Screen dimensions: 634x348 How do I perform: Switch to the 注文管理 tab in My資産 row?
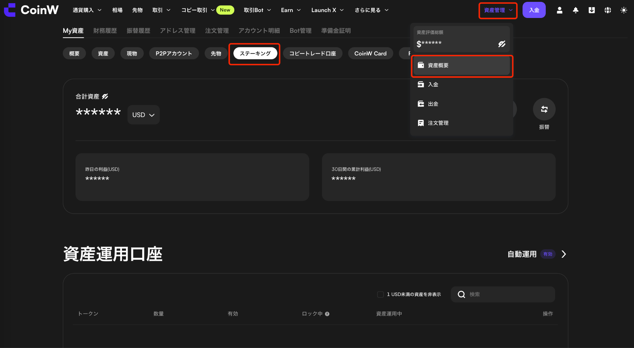click(217, 31)
